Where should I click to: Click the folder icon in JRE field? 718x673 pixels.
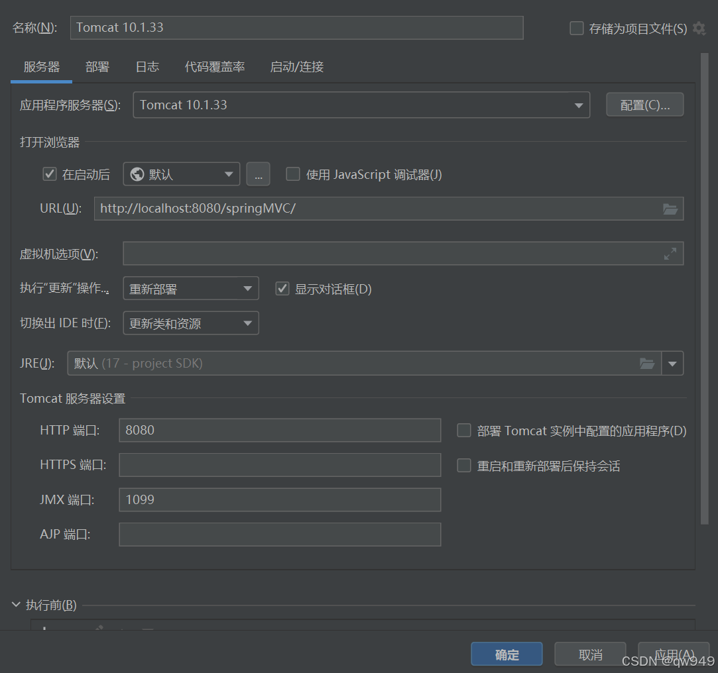[x=646, y=363]
